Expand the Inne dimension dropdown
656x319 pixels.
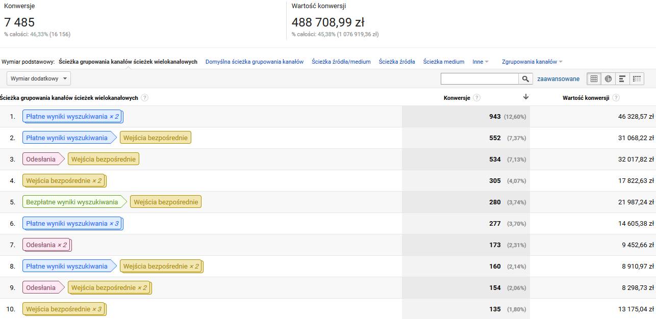(480, 62)
